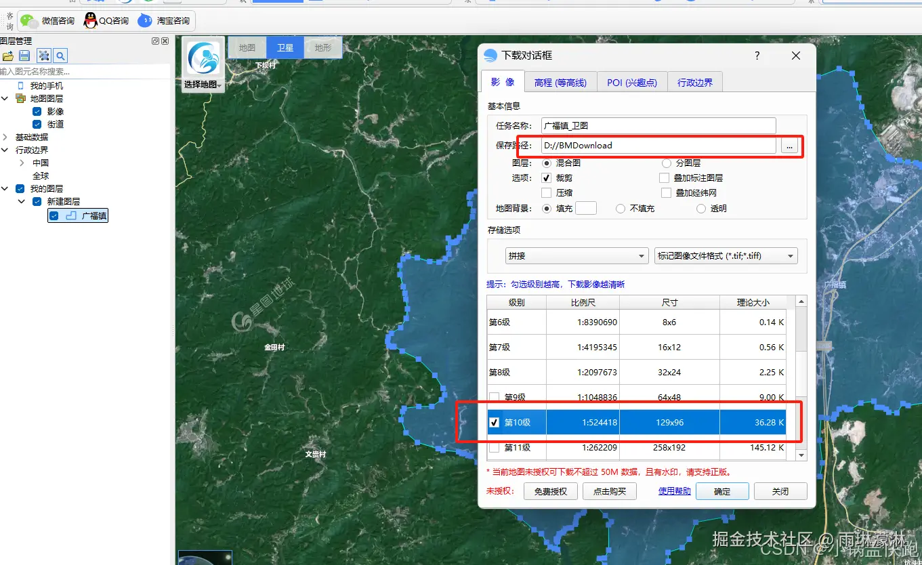Switch map view to 地形
This screenshot has height=565, width=922.
point(323,48)
